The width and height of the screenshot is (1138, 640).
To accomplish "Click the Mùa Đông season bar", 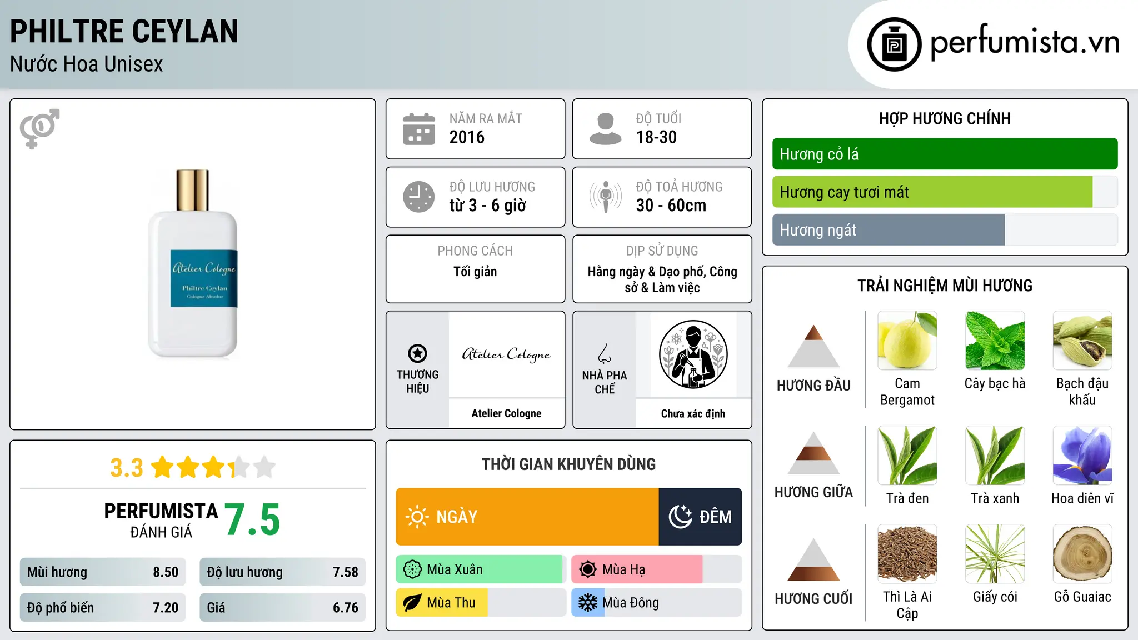I will [x=657, y=603].
